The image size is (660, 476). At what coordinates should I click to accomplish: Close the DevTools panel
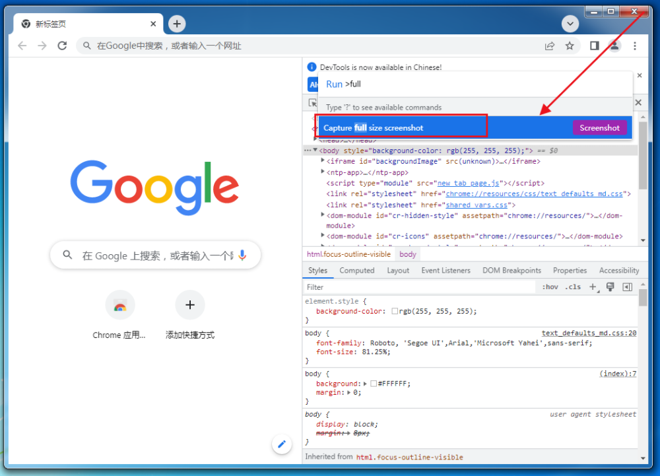638,102
